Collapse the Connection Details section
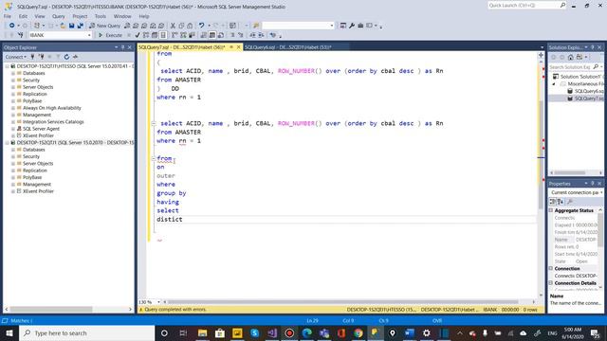 pos(551,283)
